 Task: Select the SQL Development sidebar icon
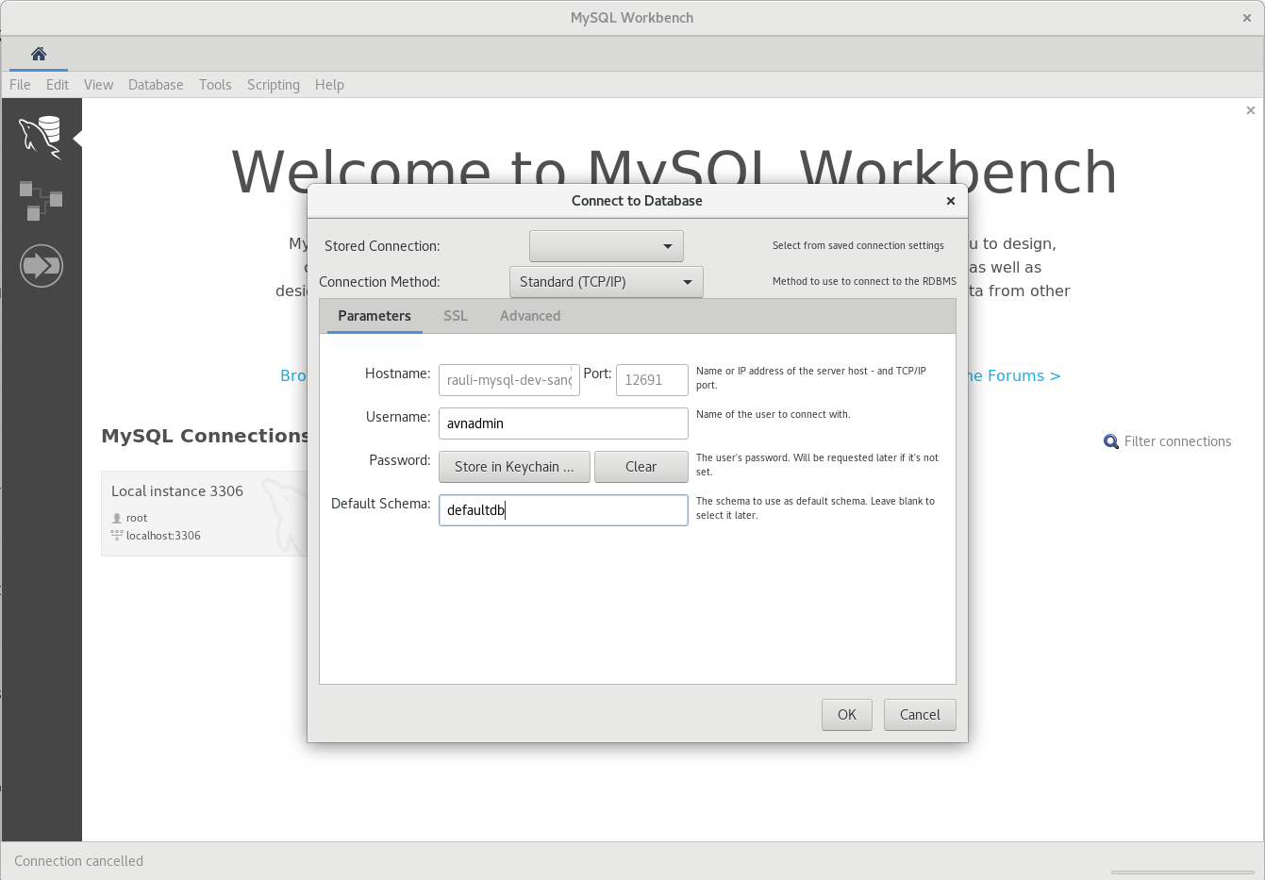[42, 134]
